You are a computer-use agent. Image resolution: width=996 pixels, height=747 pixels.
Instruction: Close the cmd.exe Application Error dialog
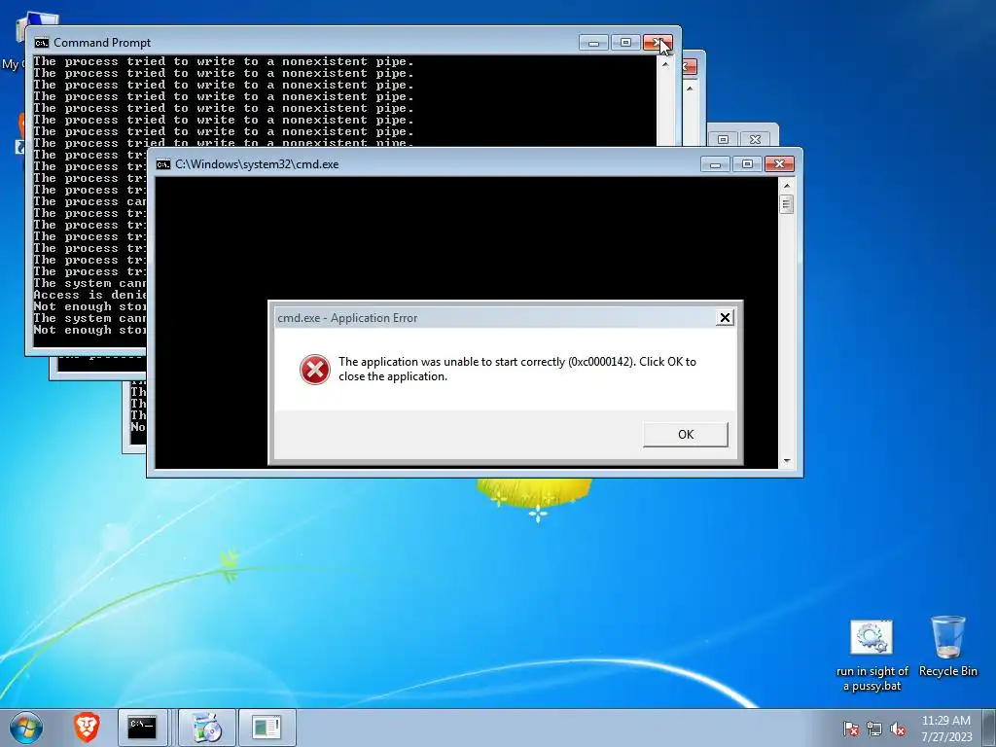tap(725, 318)
